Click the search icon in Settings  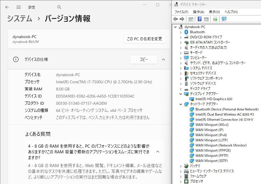pyautogui.click(x=59, y=7)
